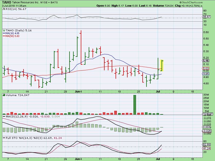Click the Jul date label under price chart
This screenshot has height=161, width=215.
[x=158, y=91]
